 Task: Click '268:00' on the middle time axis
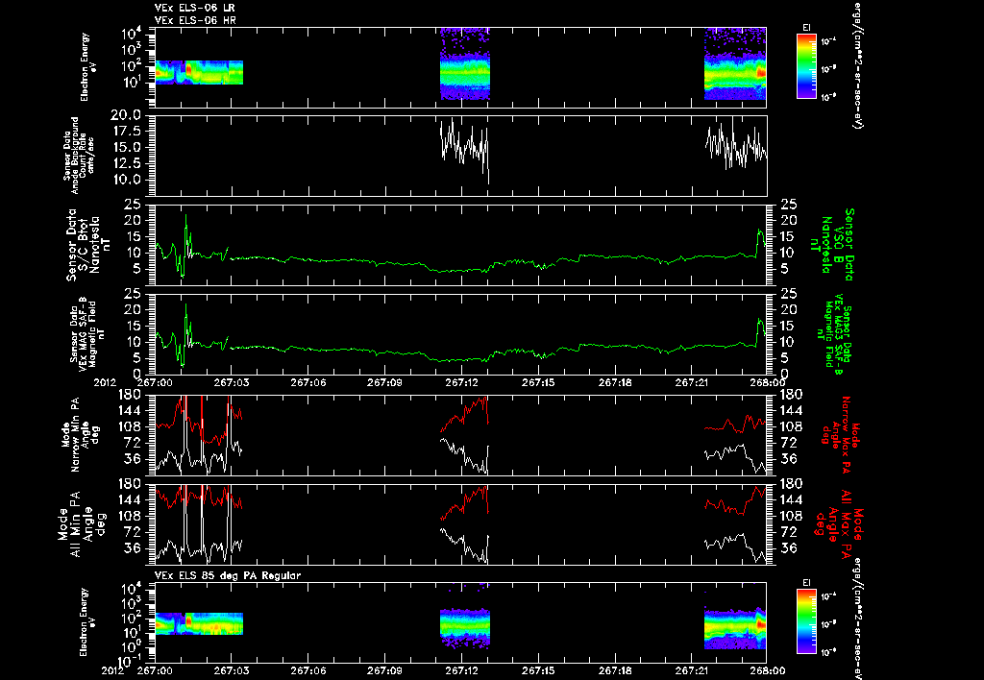coord(767,382)
